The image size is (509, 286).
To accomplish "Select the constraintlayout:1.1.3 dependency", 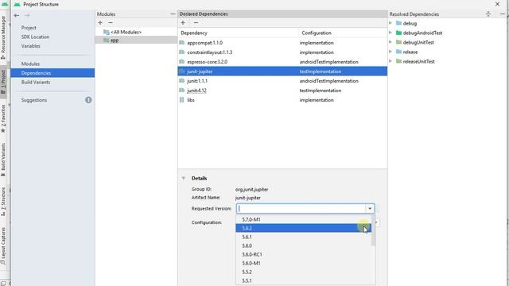I will 282,52.
